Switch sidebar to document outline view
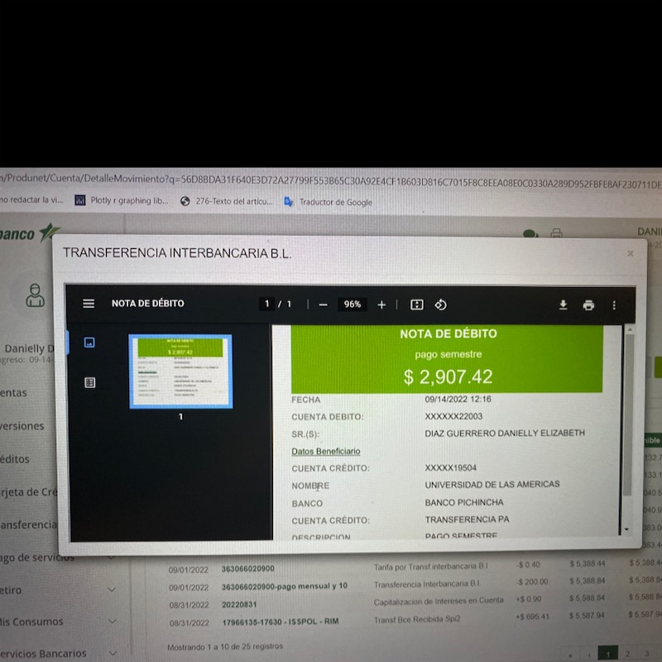This screenshot has height=662, width=662. tap(89, 382)
